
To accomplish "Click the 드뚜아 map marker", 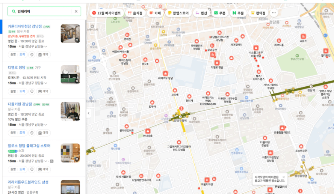I will 152,102.
